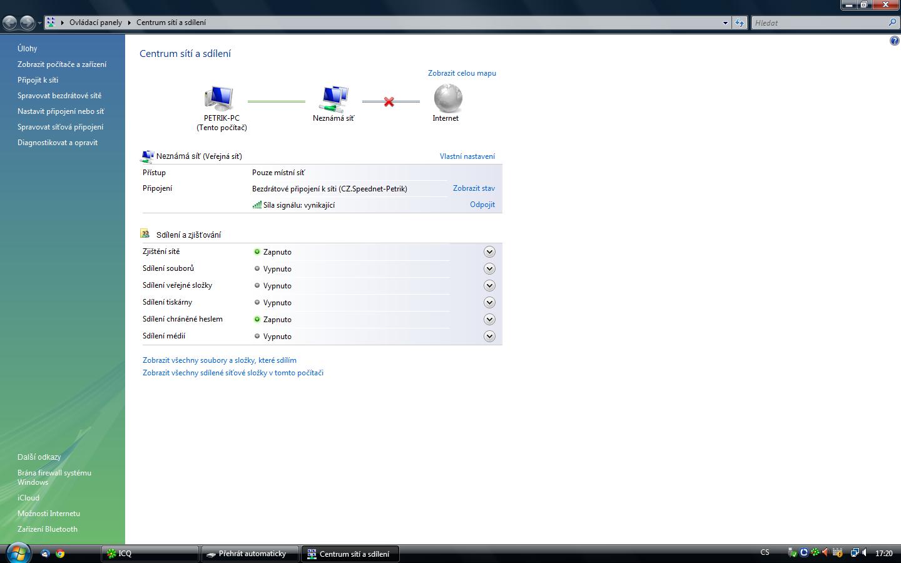901x563 pixels.
Task: Open Brána firewall systému Windows link
Action: coord(54,477)
